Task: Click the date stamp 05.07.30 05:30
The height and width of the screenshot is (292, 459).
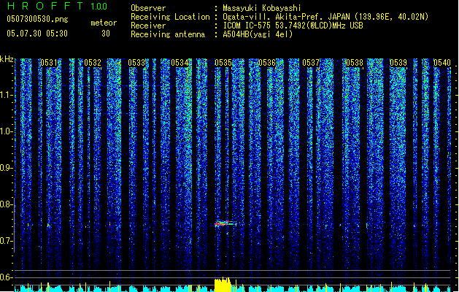Action: click(x=37, y=34)
